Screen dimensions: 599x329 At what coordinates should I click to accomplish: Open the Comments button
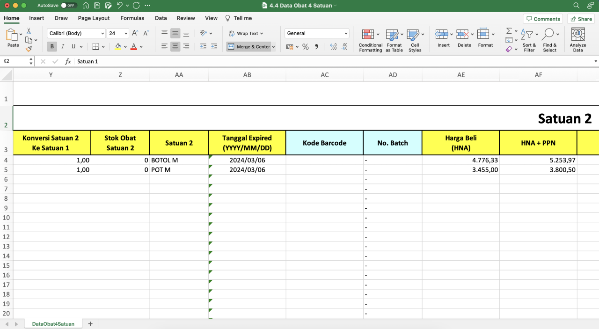click(543, 19)
